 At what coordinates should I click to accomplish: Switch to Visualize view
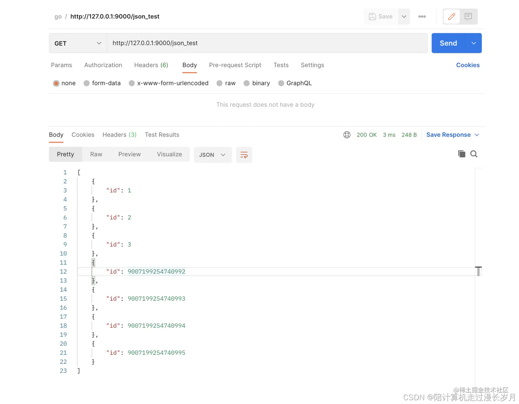pos(170,154)
